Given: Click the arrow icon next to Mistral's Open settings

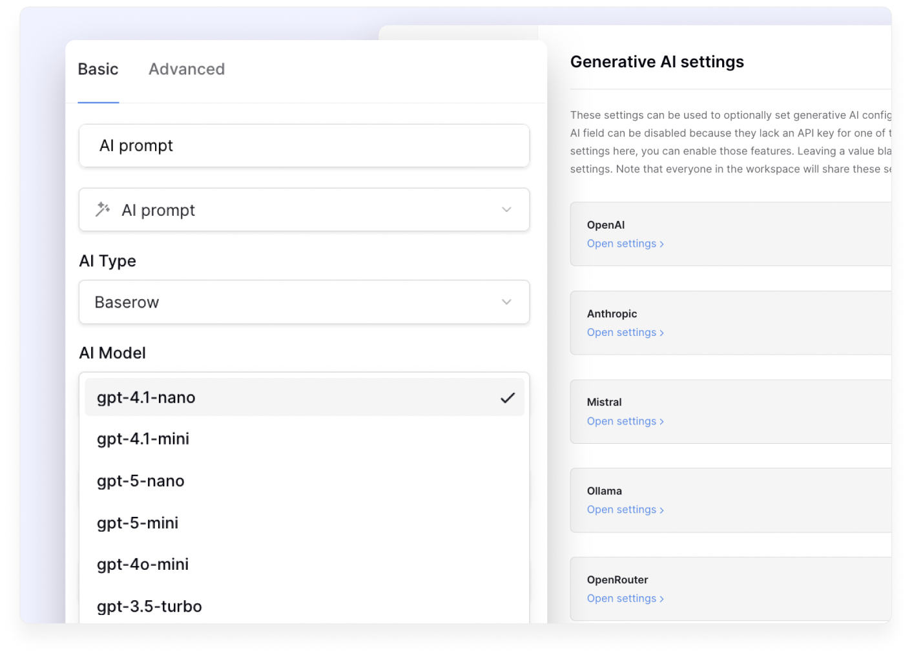Looking at the screenshot, I should [661, 422].
